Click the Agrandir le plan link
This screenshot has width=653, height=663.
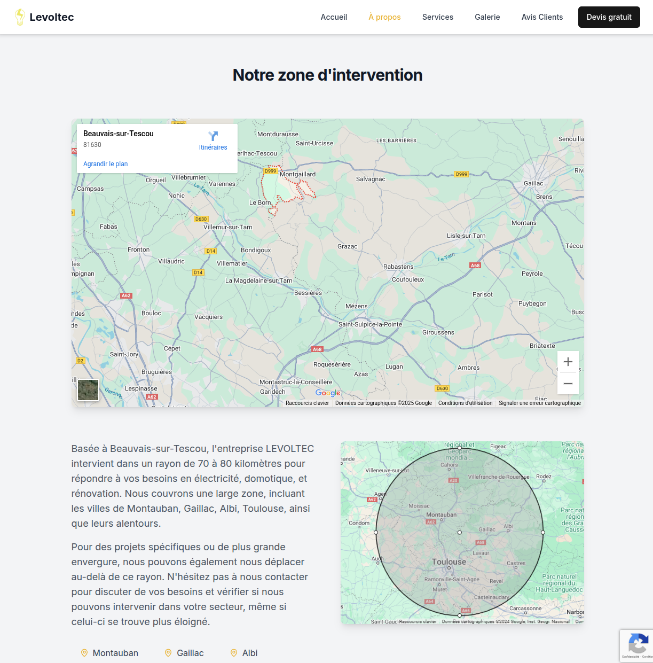pos(105,164)
